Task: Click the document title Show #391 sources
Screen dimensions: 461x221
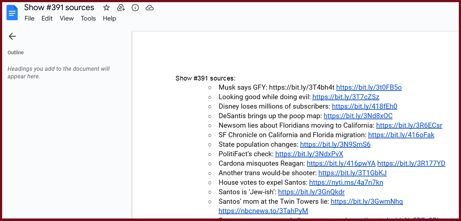Action: (x=59, y=8)
